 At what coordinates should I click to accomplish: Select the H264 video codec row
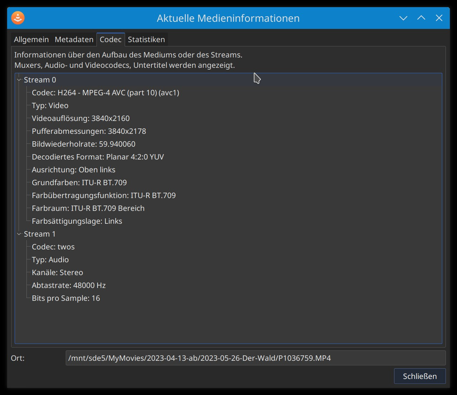pyautogui.click(x=105, y=93)
